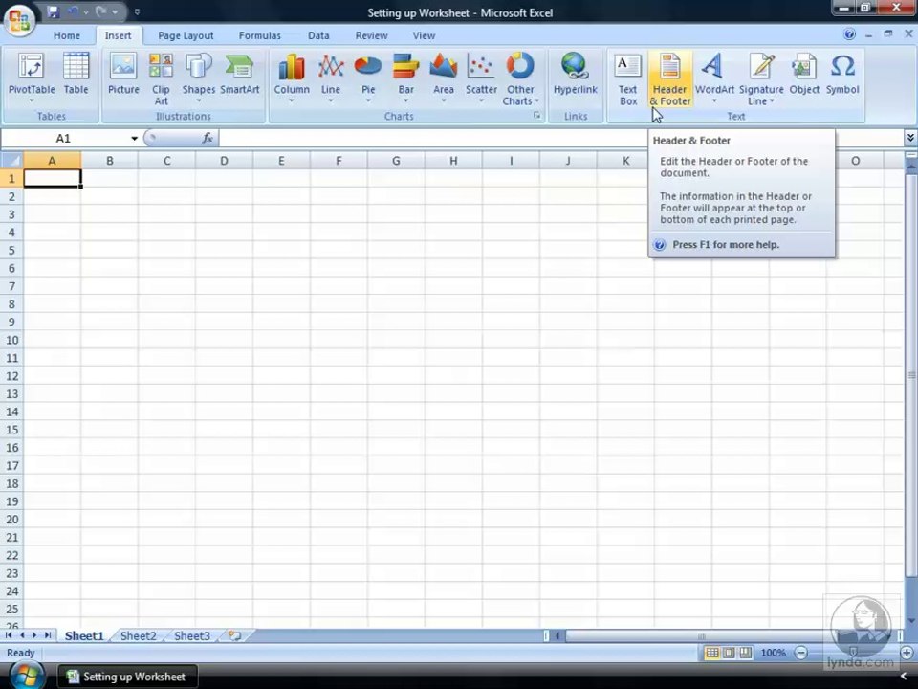Insert an Area chart
Screen dimensions: 918x689
pos(443,78)
